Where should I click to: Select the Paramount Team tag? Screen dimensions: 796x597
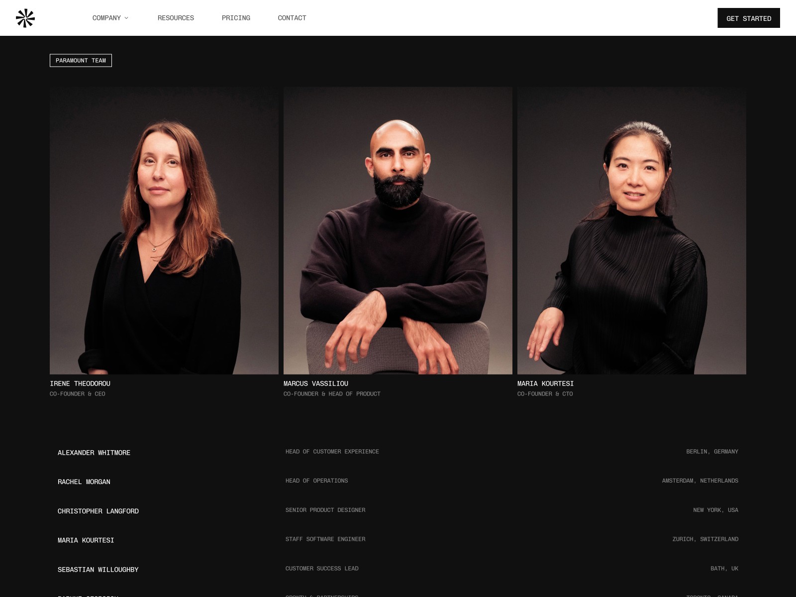pyautogui.click(x=81, y=60)
